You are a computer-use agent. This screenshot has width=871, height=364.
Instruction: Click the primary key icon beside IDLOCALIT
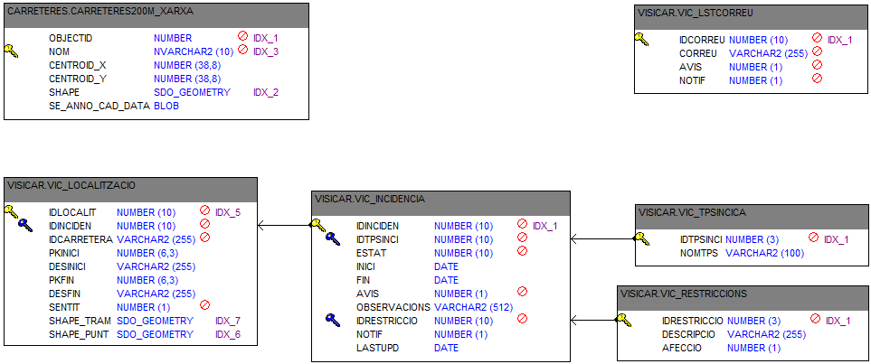pos(12,212)
